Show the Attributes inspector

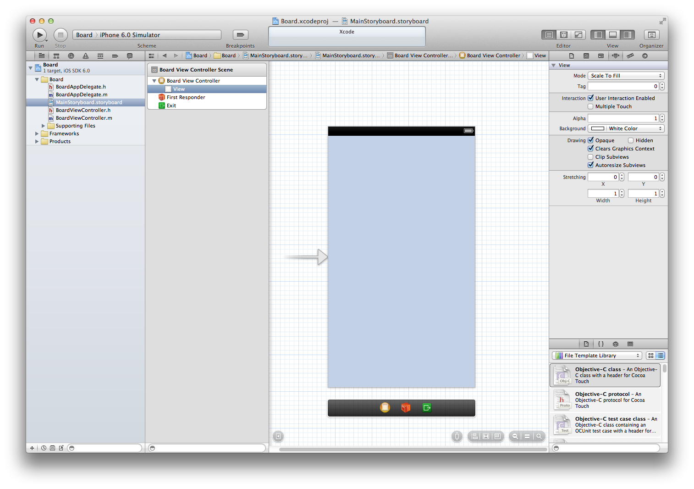[616, 56]
